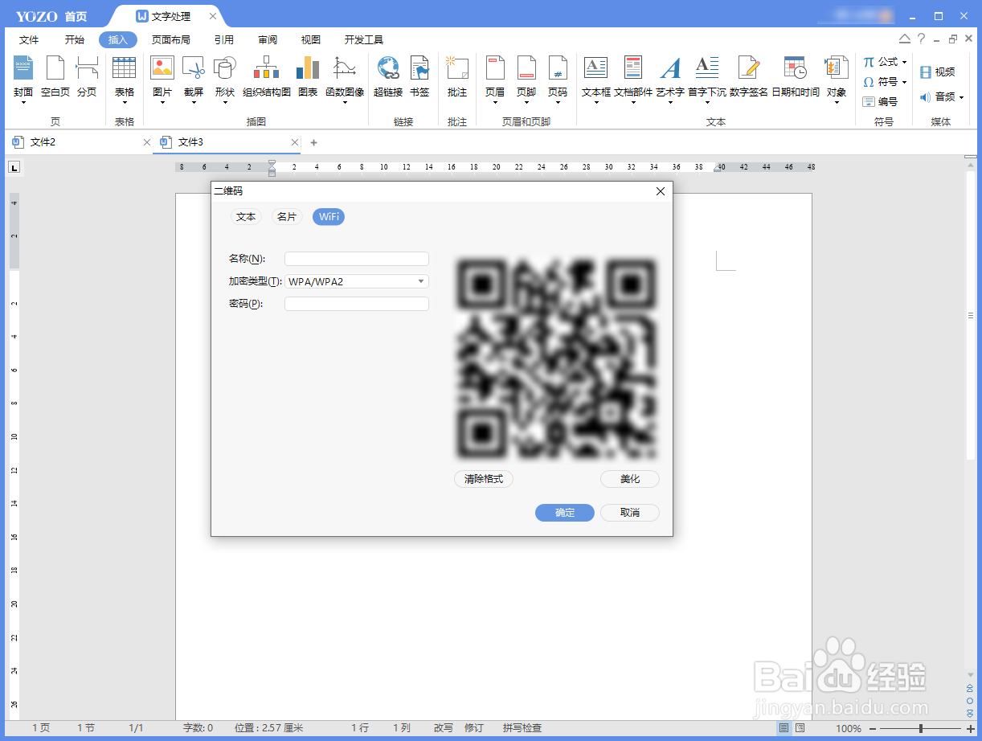Insert a hyperlink (超链接)
Screen dimensions: 982x741
[x=388, y=79]
